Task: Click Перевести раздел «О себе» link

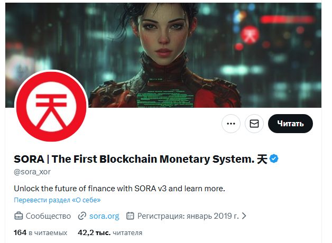Action: (57, 200)
